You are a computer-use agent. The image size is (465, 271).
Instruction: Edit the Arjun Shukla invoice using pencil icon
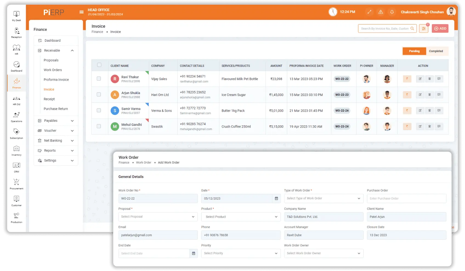pos(420,95)
